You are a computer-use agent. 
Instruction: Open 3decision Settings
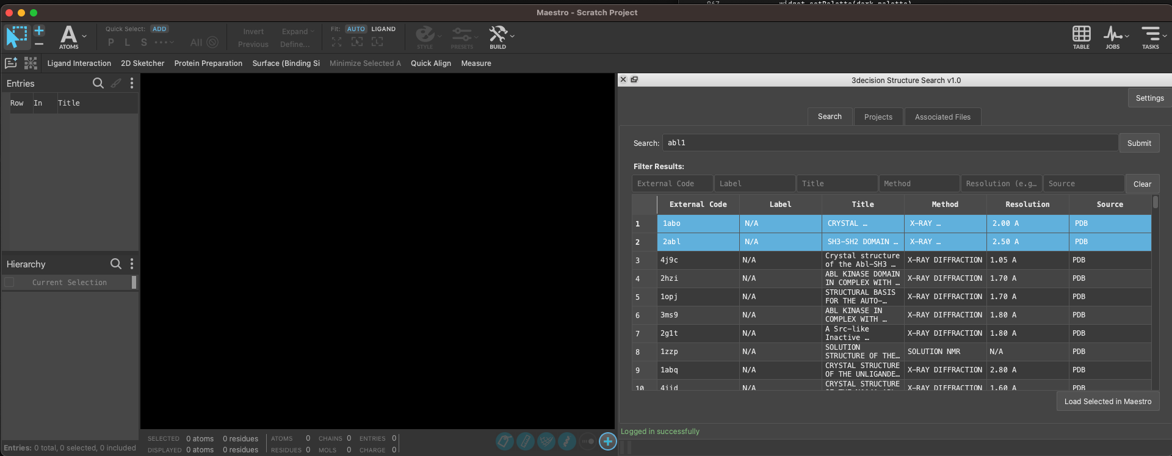[1149, 98]
